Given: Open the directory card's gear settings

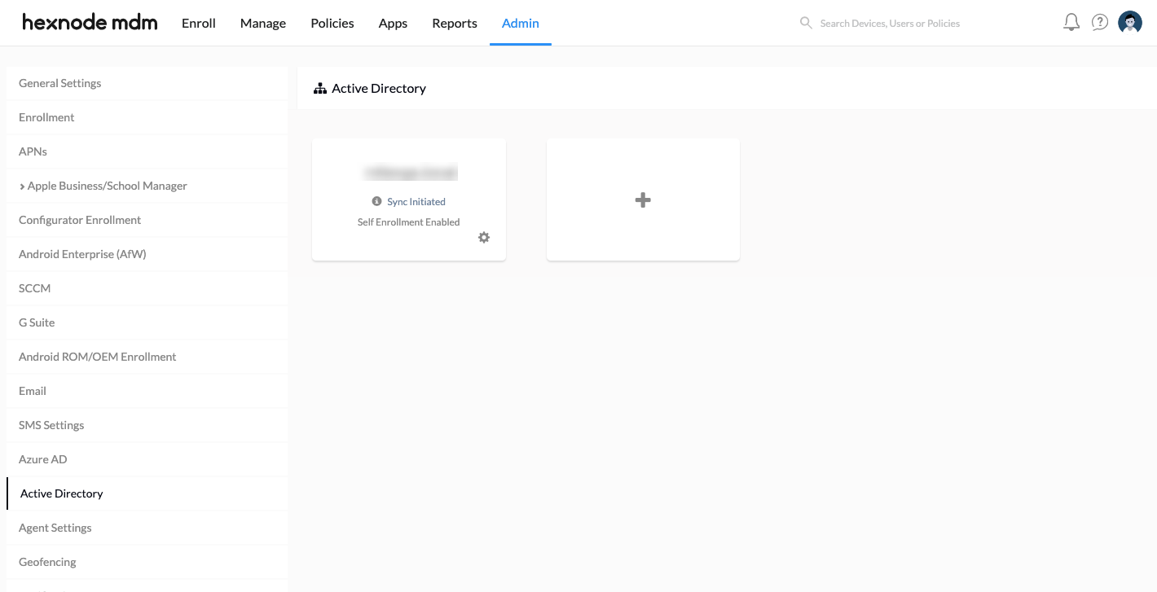Looking at the screenshot, I should pos(484,237).
